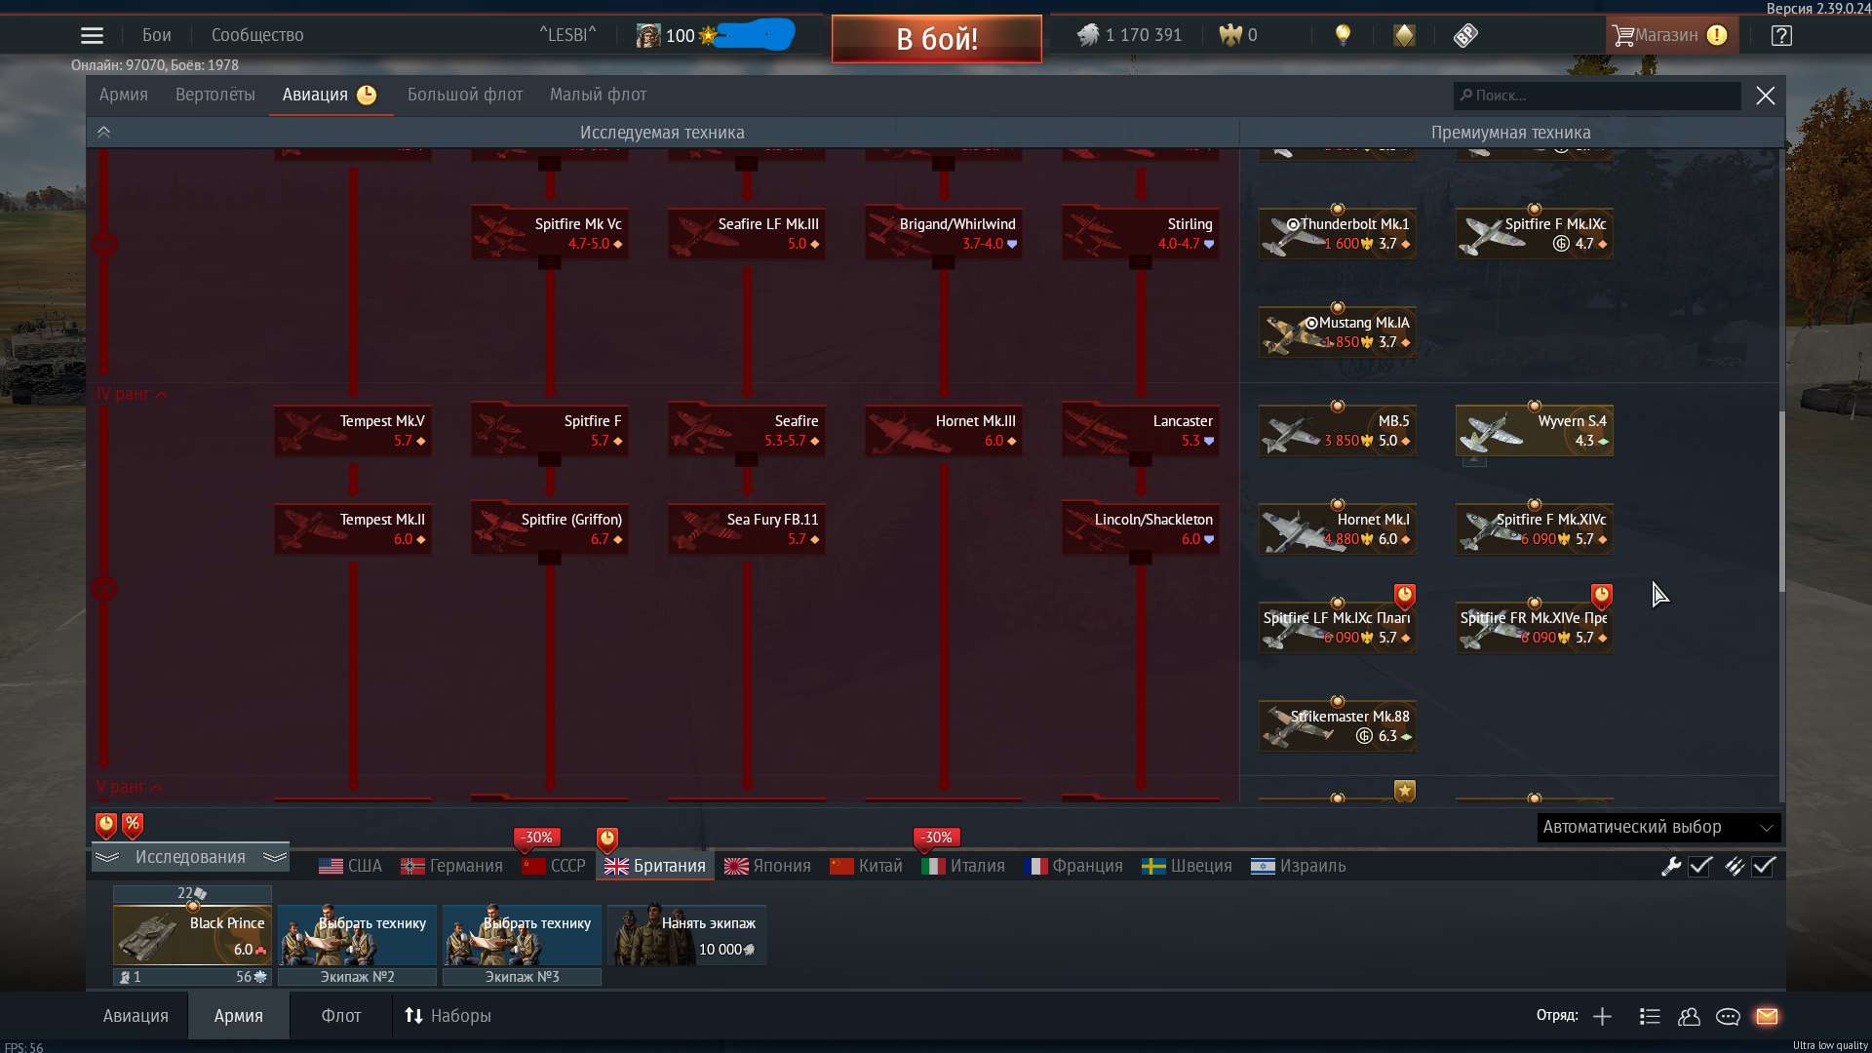1872x1053 pixels.
Task: Click the percent discount badge
Action: [133, 826]
